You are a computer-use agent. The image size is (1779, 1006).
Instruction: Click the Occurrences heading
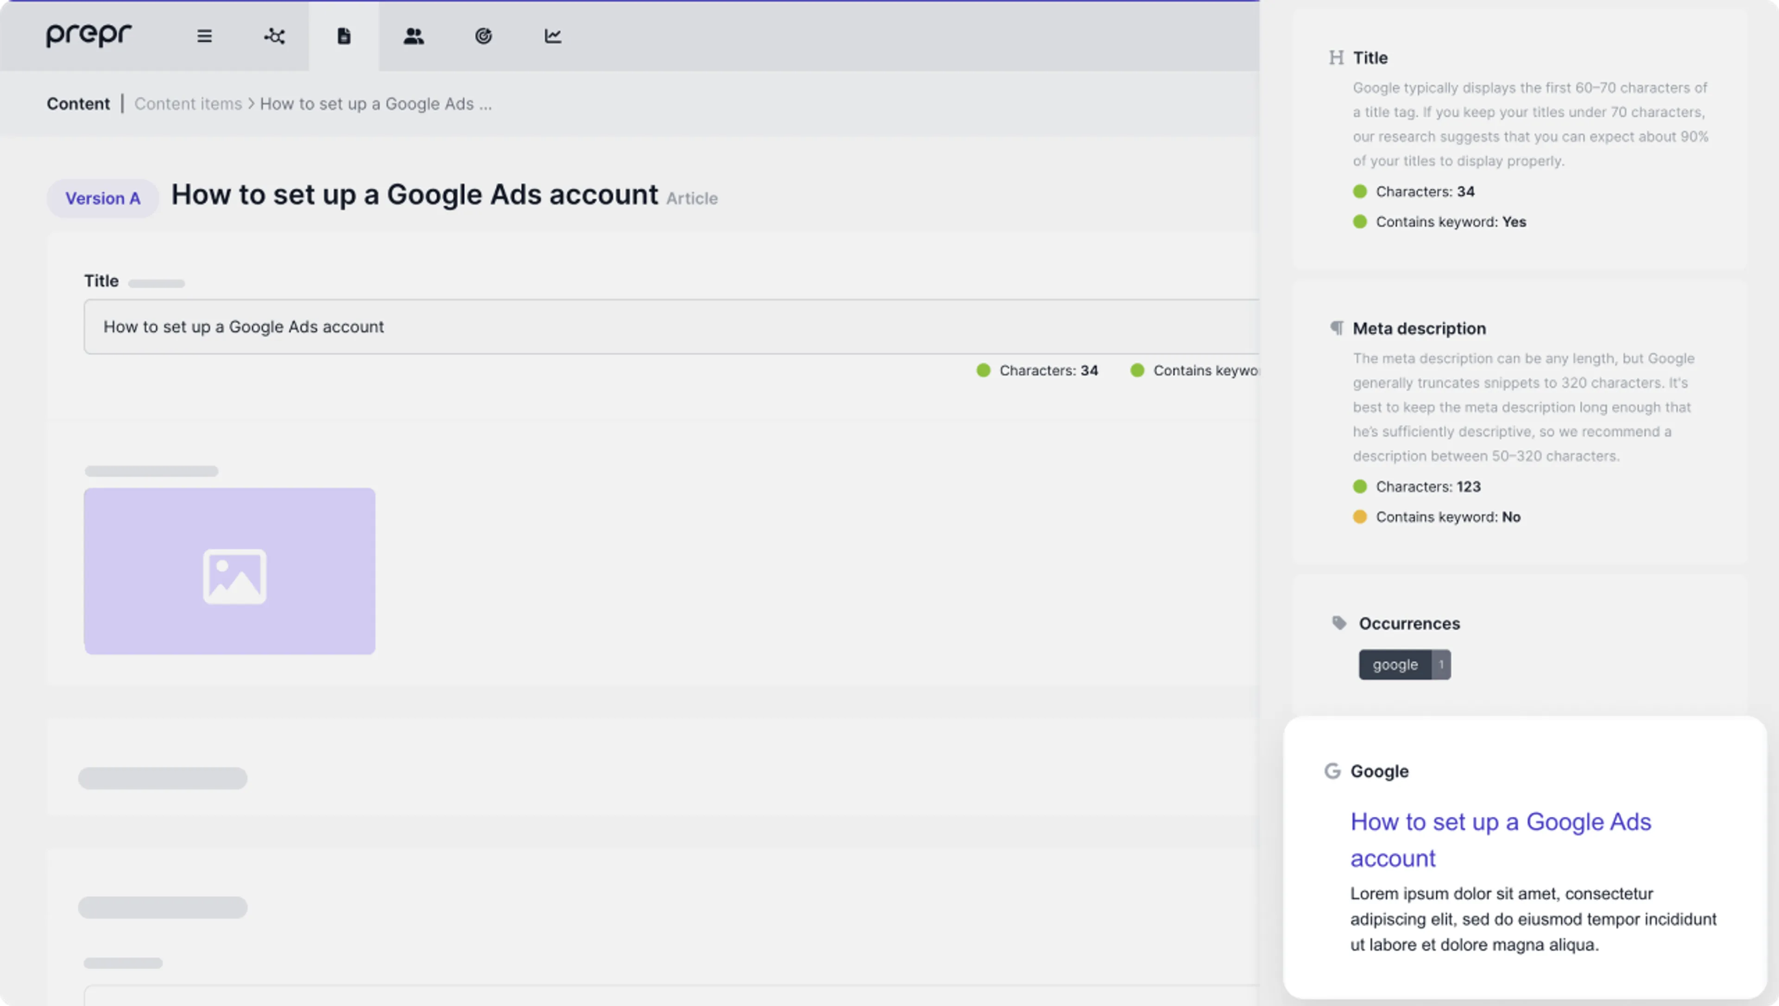(1409, 624)
